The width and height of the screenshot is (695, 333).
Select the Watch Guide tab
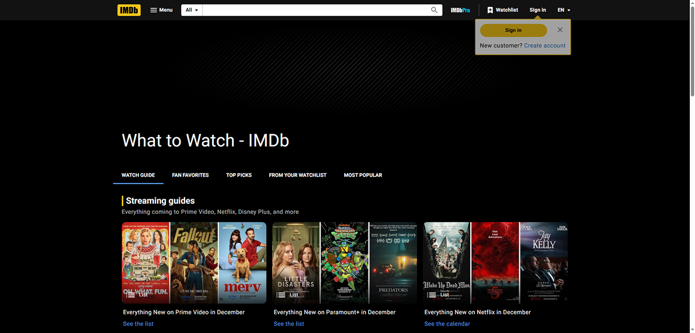point(138,175)
